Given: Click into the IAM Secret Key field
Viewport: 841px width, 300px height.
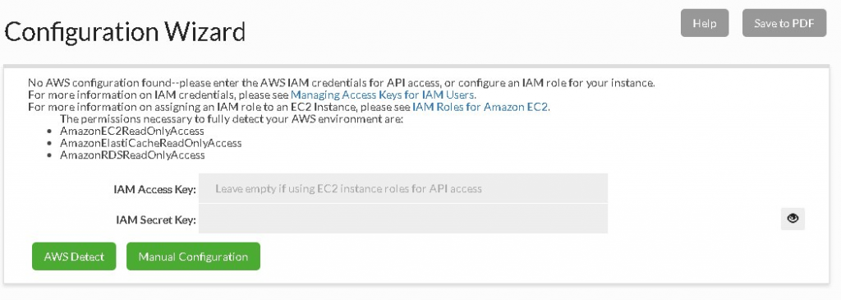Looking at the screenshot, I should point(402,219).
